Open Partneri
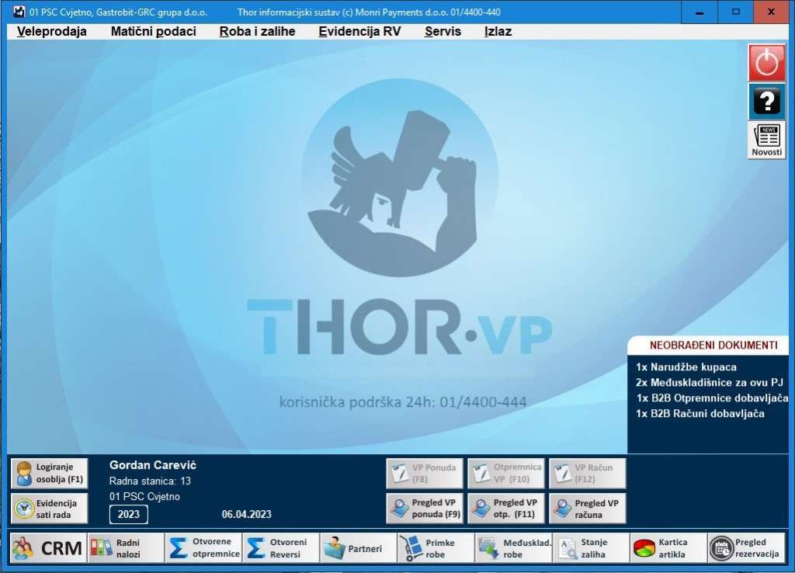795x573 pixels. [x=359, y=548]
